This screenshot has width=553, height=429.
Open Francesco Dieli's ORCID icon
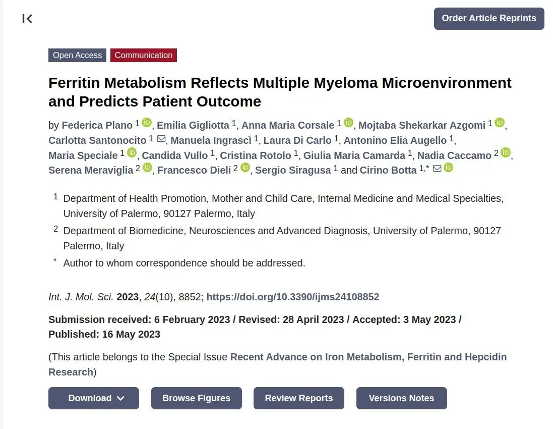click(245, 168)
